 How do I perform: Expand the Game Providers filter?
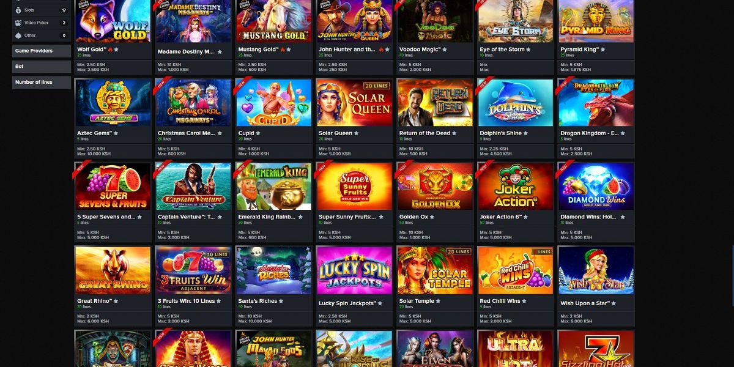coord(42,51)
